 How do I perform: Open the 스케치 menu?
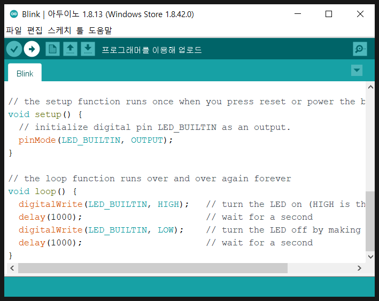[59, 30]
